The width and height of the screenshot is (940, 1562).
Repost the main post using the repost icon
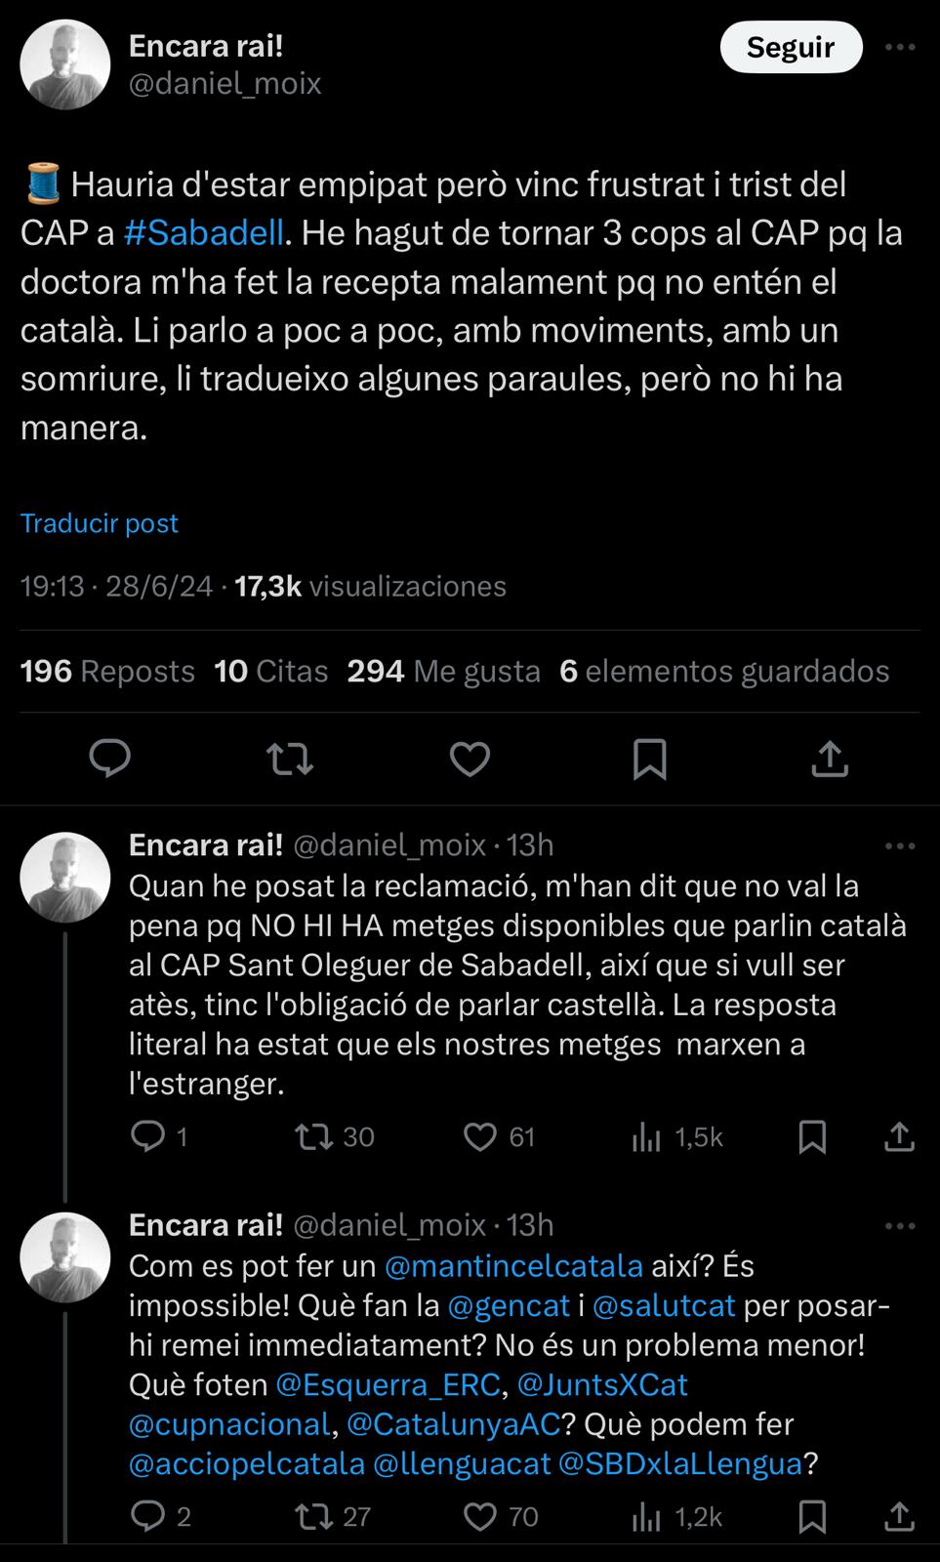[x=290, y=759]
